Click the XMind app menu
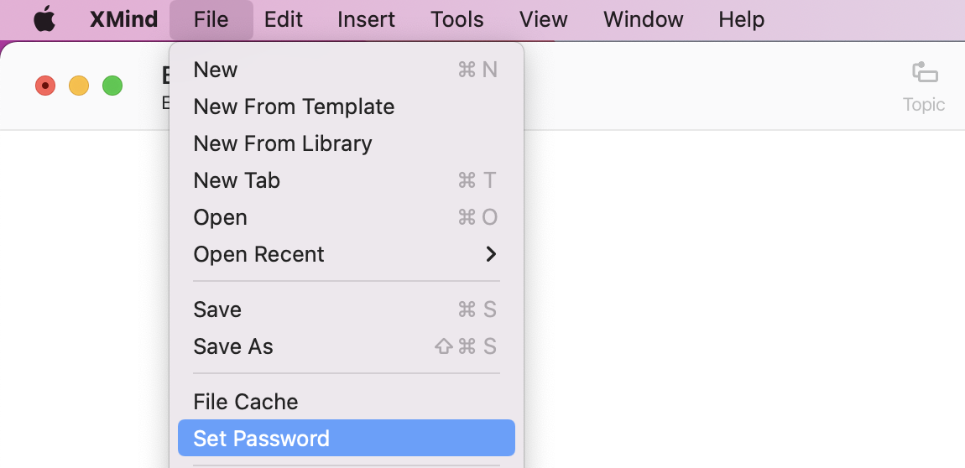The width and height of the screenshot is (965, 468). click(x=123, y=19)
